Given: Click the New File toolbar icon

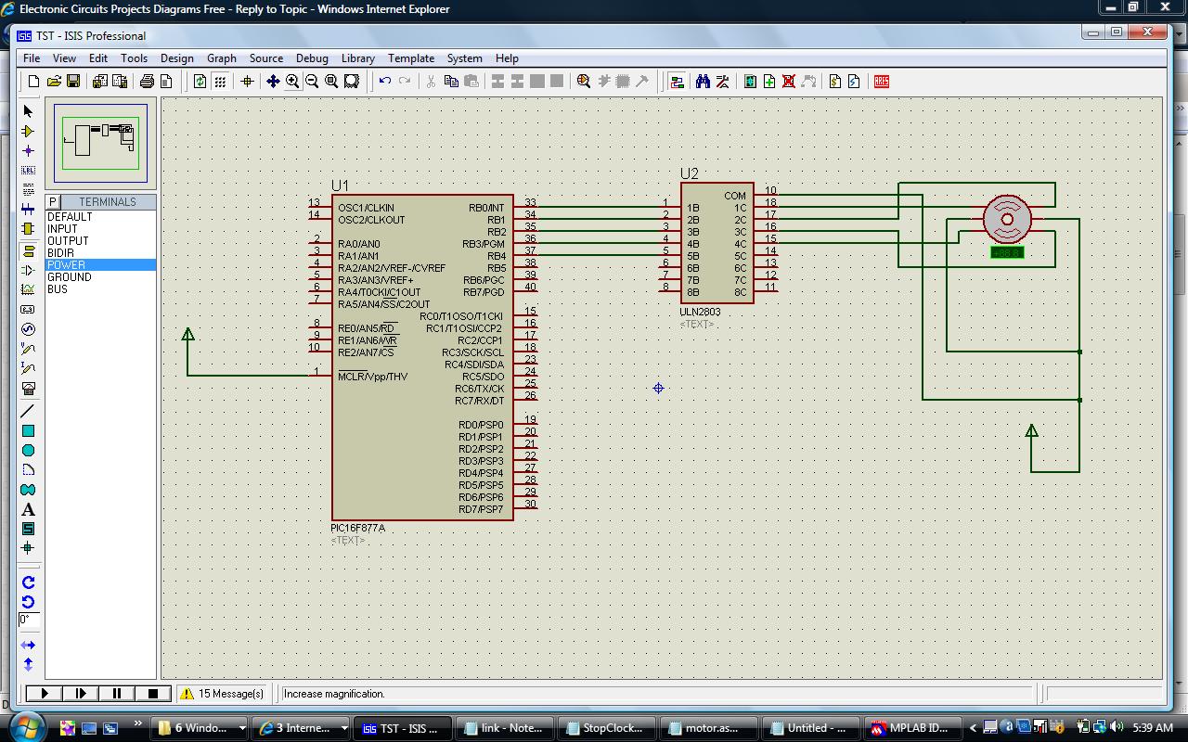Looking at the screenshot, I should pyautogui.click(x=34, y=82).
